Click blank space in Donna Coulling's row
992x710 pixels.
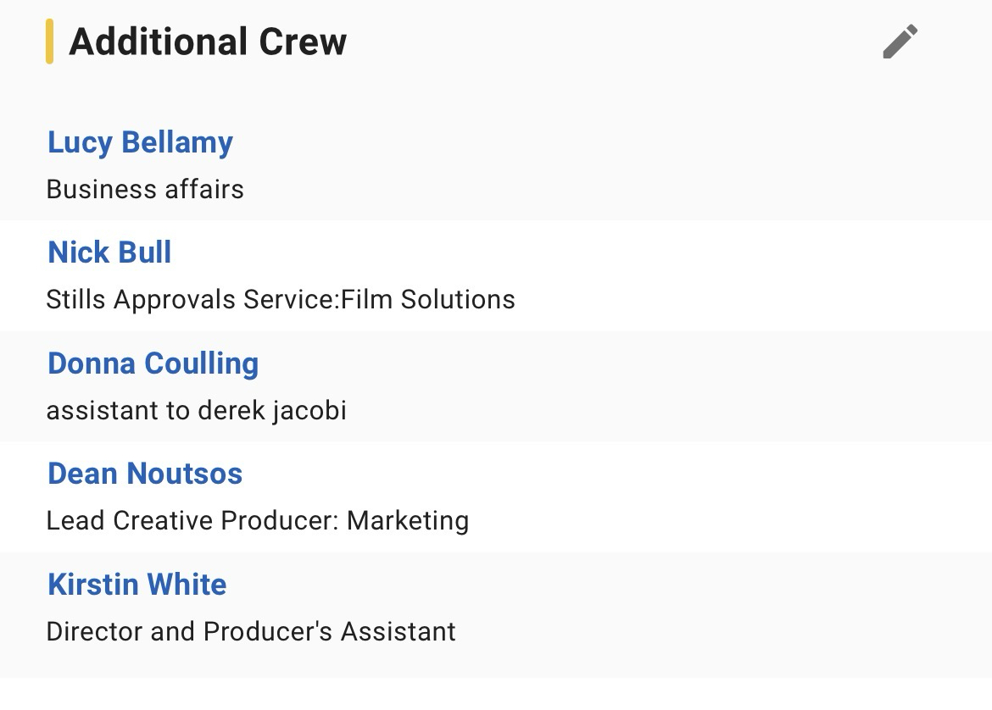tap(678, 386)
